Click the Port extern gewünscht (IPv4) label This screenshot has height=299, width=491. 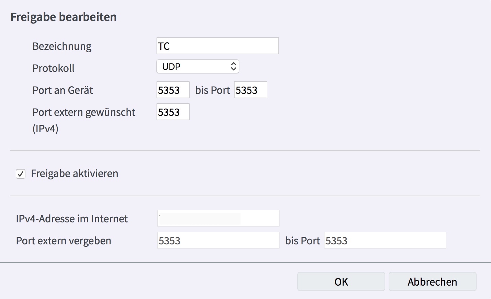click(84, 112)
